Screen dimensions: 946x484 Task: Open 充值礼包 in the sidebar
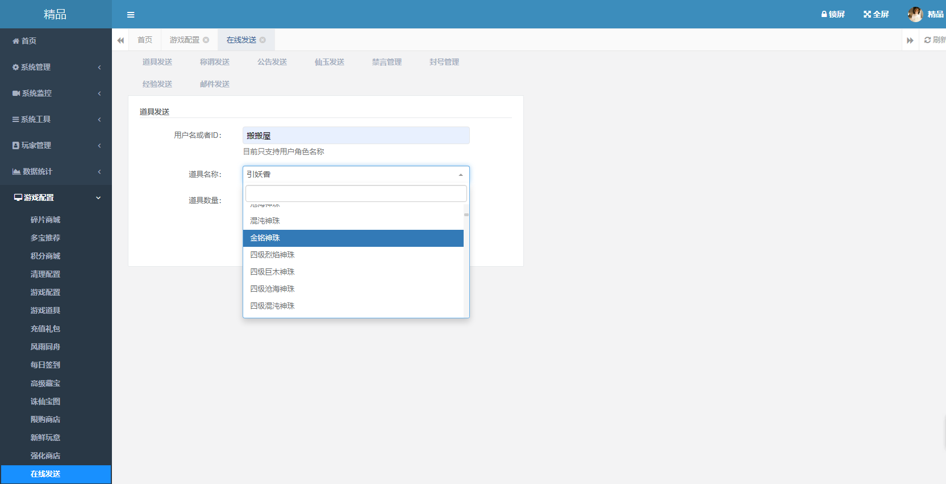(45, 329)
